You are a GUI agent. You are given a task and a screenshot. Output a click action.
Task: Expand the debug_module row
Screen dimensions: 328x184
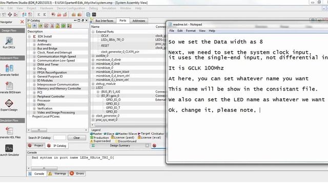[x=93, y=84]
